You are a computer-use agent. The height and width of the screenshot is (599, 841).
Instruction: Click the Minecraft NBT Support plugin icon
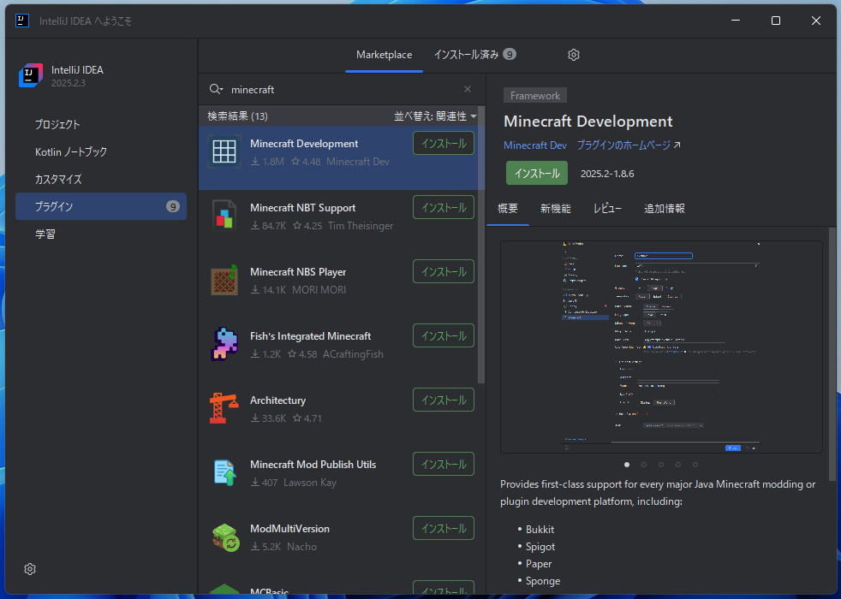(x=223, y=216)
